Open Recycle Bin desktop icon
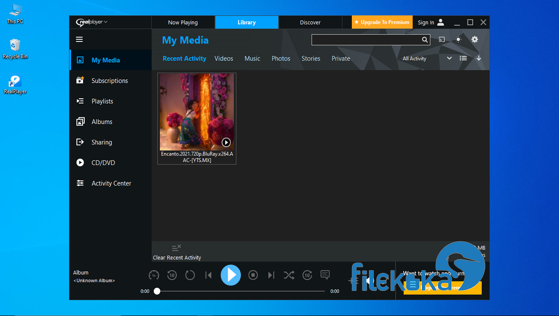 15,49
